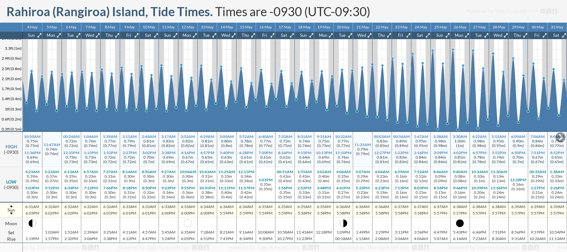This screenshot has height=252, width=567.
Task: Select the 20 May date header
Action: 343,27
